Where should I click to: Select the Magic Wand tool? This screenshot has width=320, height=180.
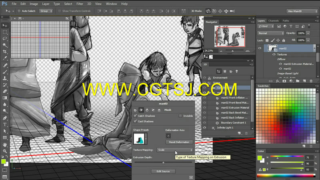5,45
